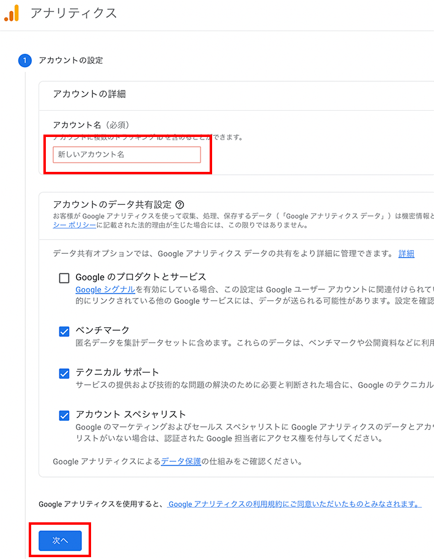Uncheck the ベンチマーク checkbox
434x559 pixels.
click(x=64, y=331)
